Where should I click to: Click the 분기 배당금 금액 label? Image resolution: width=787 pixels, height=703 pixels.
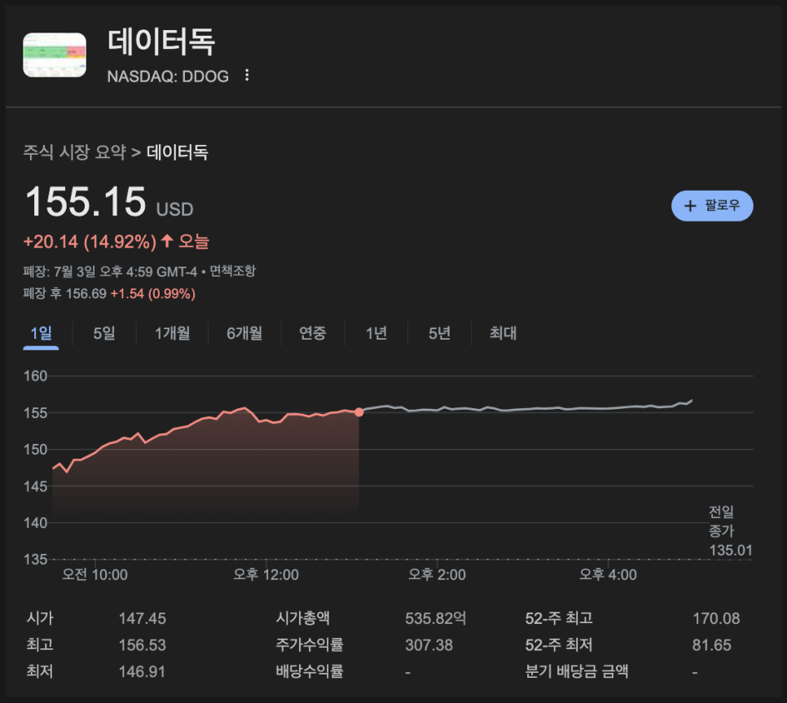577,671
